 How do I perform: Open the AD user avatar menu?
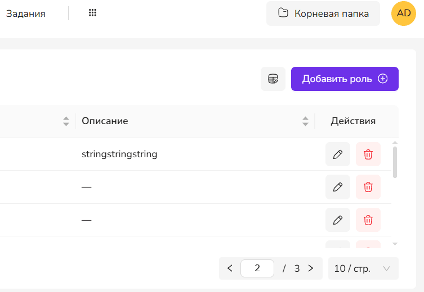click(404, 13)
